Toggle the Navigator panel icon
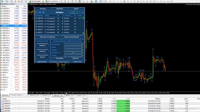 (19, 1)
